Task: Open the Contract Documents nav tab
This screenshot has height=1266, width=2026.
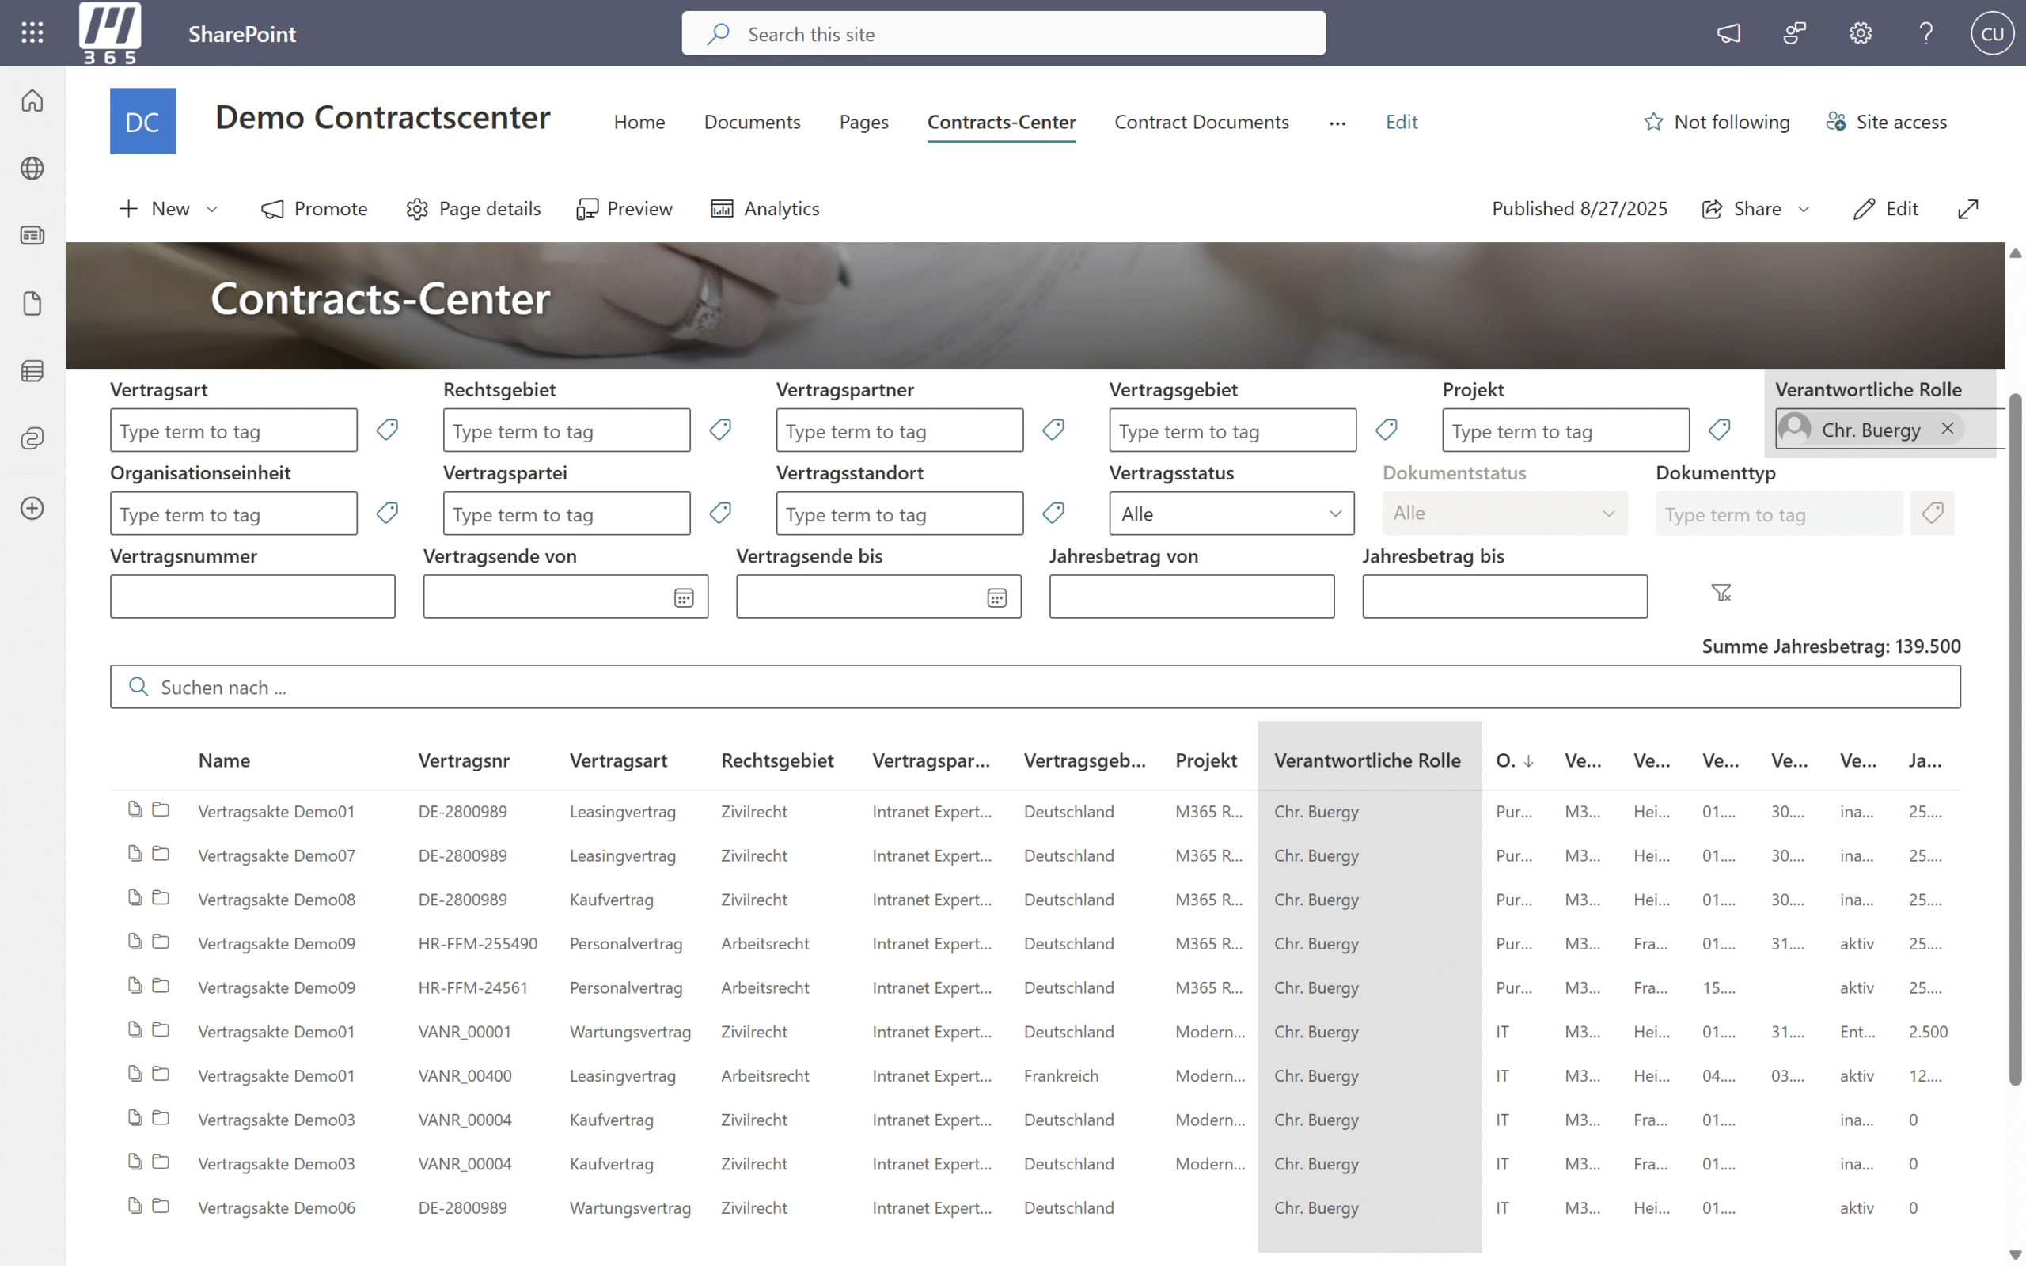Action: pos(1201,122)
